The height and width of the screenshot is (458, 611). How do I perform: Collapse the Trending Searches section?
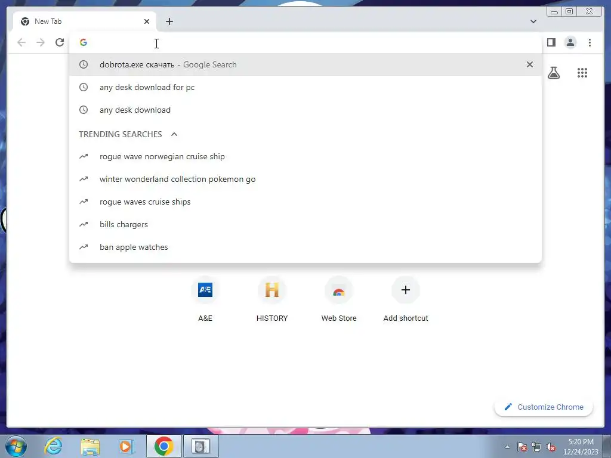pyautogui.click(x=174, y=134)
